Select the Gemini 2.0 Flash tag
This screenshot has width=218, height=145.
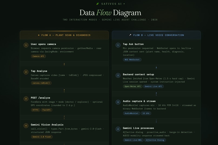click(42, 137)
